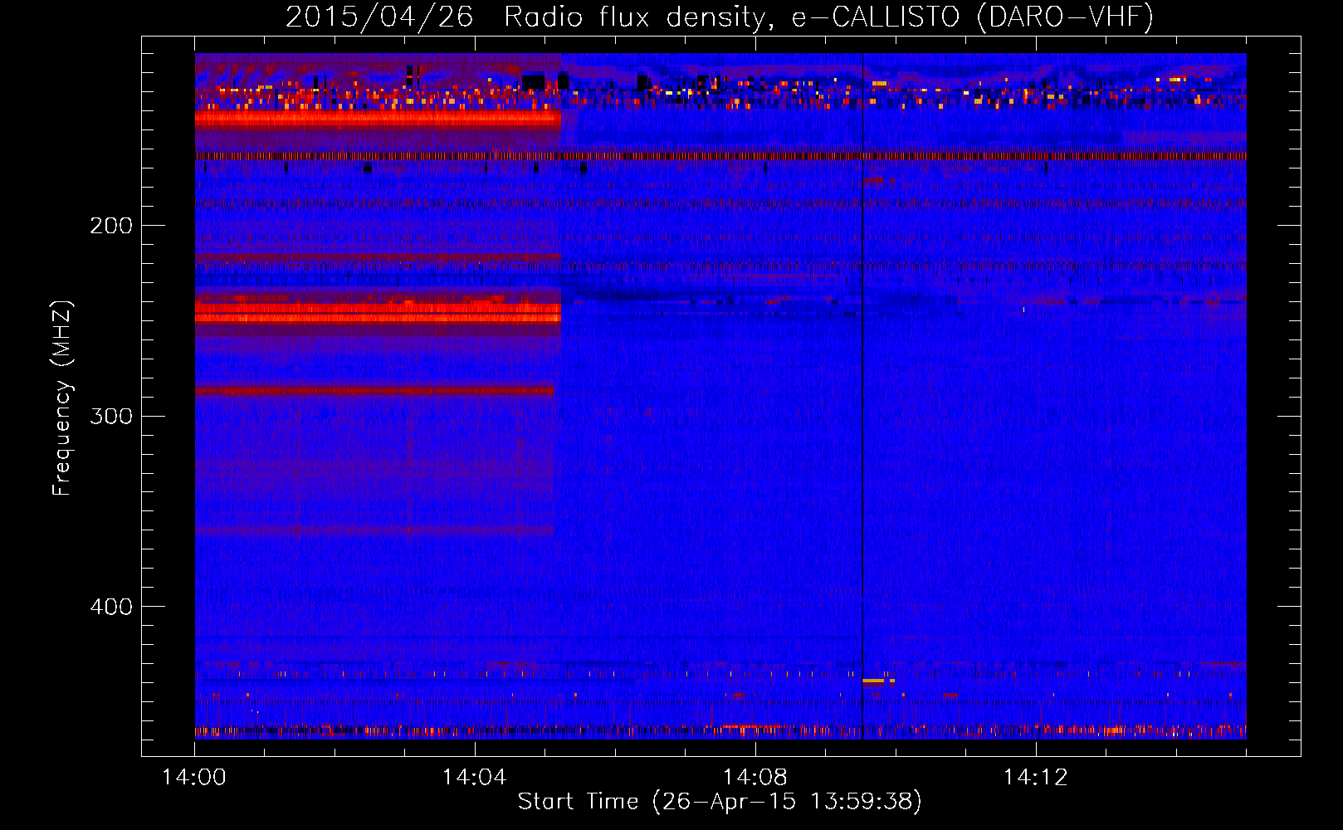Select the 300 frequency tick label
1343x830 pixels.
[x=111, y=416]
